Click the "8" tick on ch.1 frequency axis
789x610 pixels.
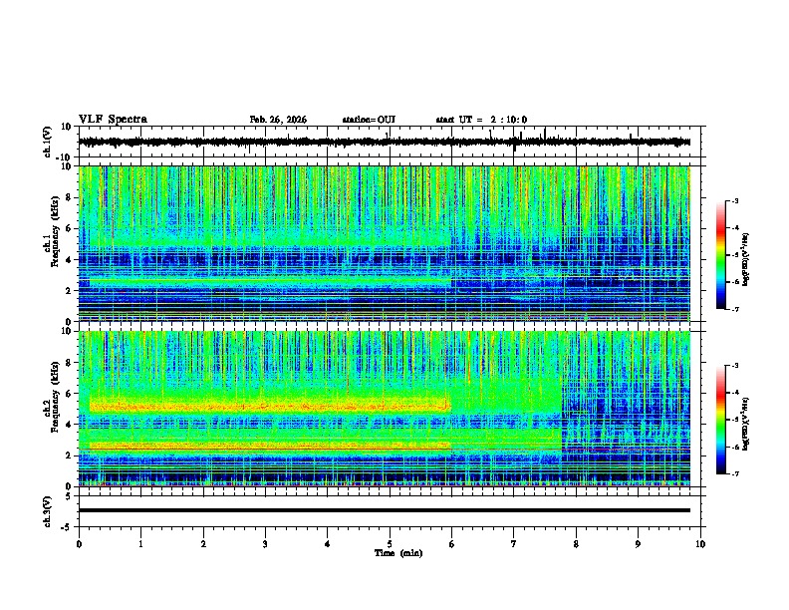click(69, 197)
